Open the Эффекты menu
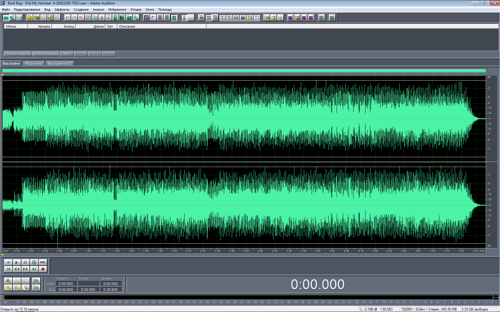The height and width of the screenshot is (312, 500). [62, 10]
